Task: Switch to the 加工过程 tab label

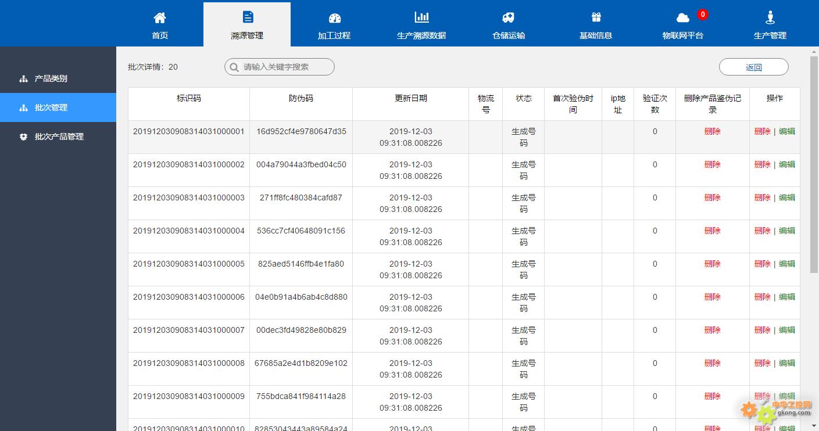Action: tap(334, 35)
